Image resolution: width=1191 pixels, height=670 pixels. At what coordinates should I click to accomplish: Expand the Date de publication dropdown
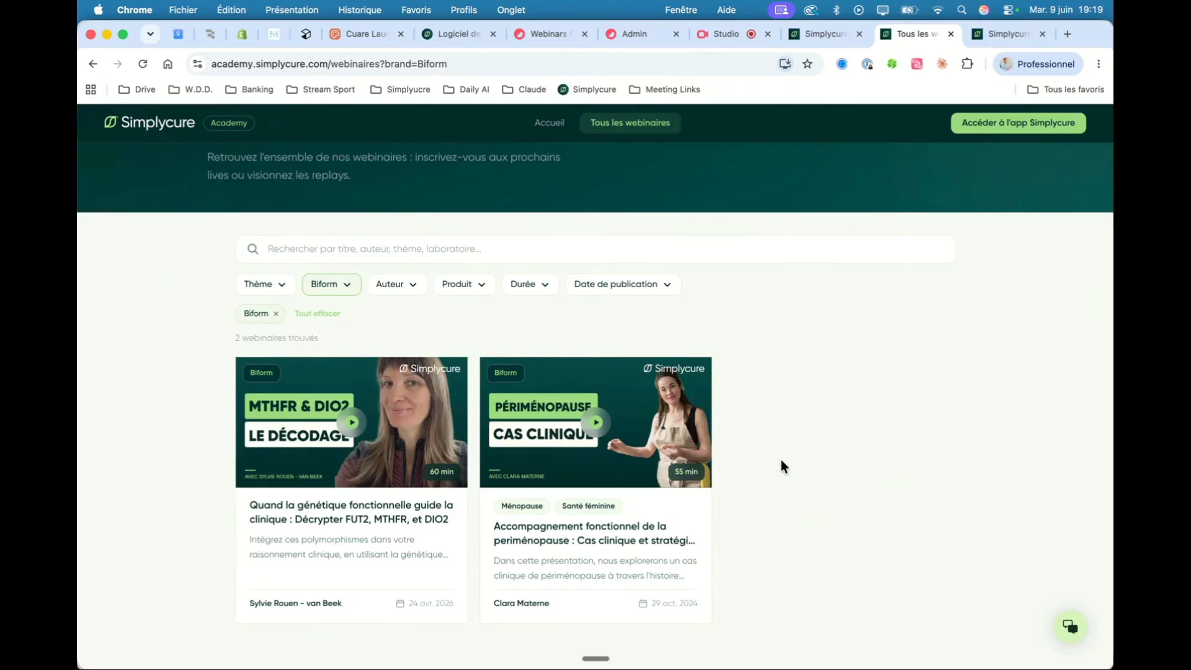tap(623, 284)
